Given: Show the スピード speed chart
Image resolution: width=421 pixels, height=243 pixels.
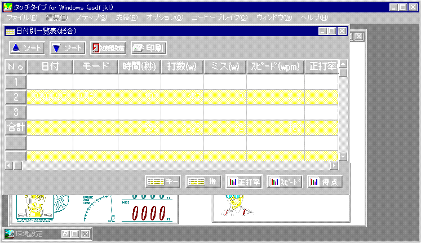Looking at the screenshot, I should point(284,182).
